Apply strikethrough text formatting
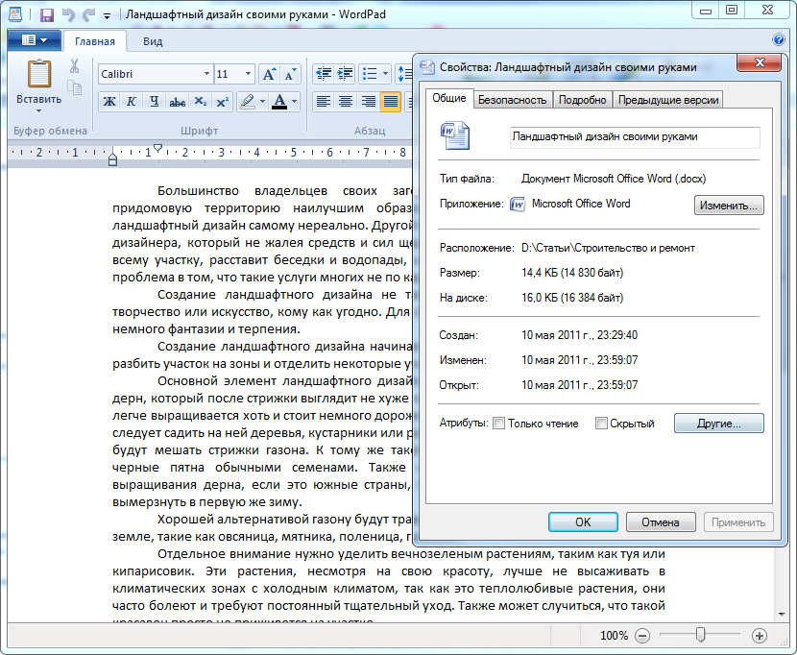 coord(177,102)
